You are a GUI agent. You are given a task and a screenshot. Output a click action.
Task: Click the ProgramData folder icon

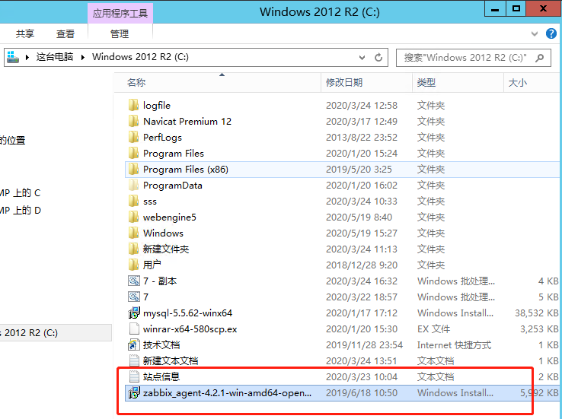pos(134,185)
